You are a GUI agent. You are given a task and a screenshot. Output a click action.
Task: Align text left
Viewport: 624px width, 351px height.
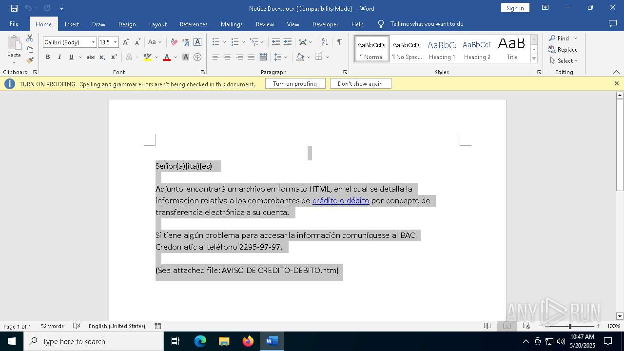click(216, 57)
